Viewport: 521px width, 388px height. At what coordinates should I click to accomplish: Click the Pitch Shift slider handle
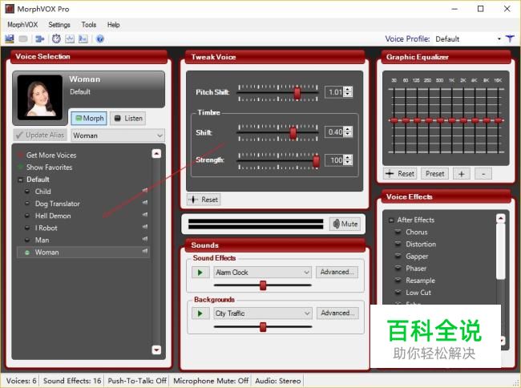pos(297,93)
